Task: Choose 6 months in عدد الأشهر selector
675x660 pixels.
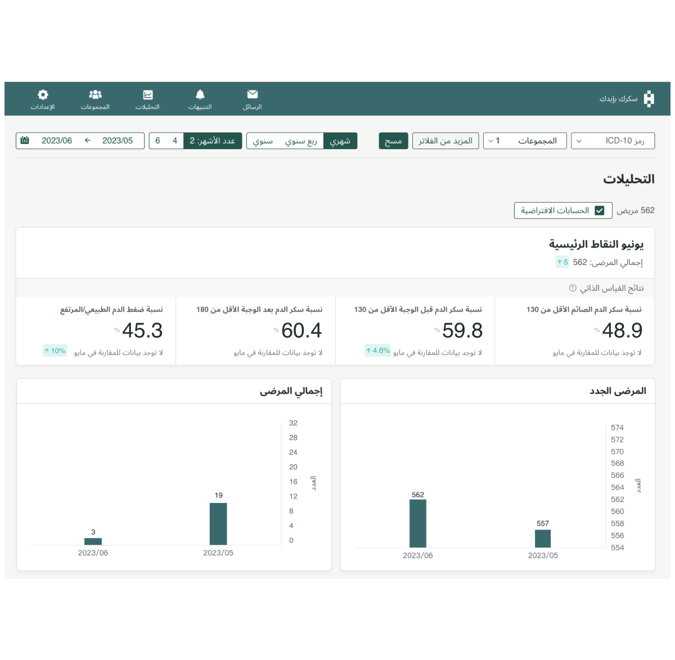Action: (157, 141)
